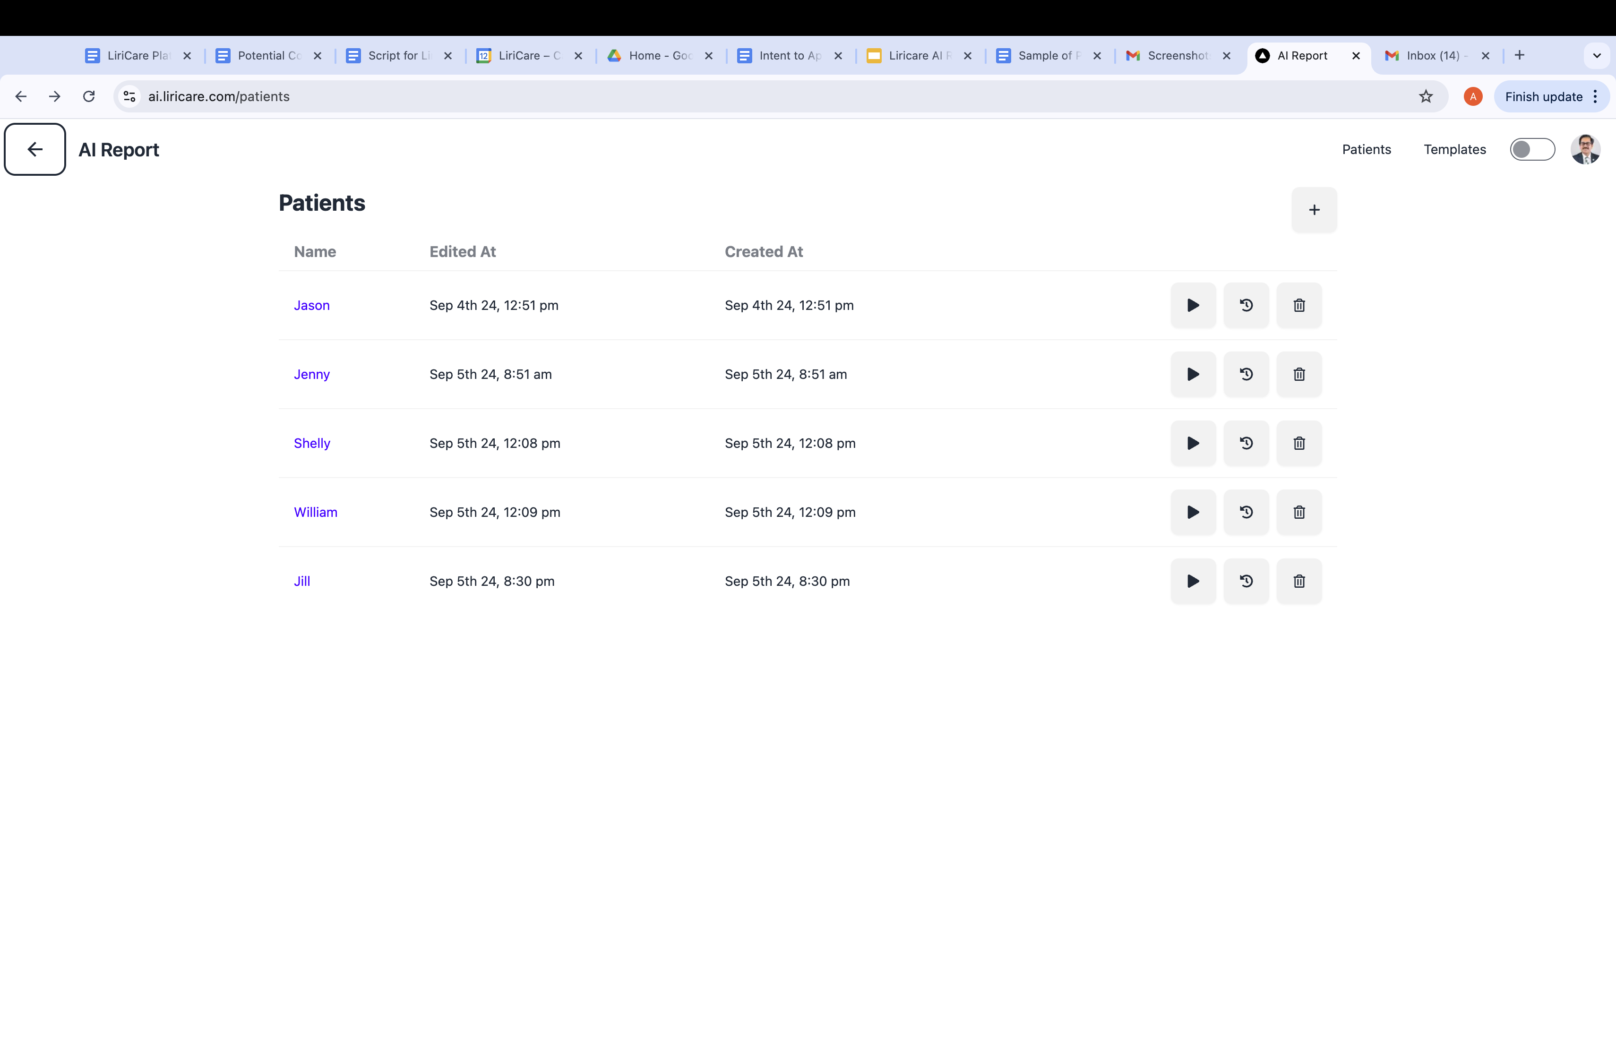This screenshot has height=1046, width=1616.
Task: Open history icon for Jenny's row
Action: (x=1246, y=374)
